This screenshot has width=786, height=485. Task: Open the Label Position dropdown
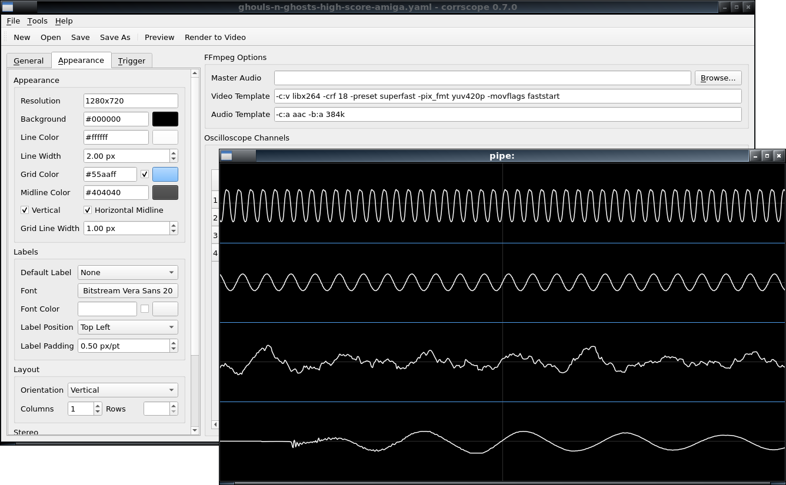128,327
